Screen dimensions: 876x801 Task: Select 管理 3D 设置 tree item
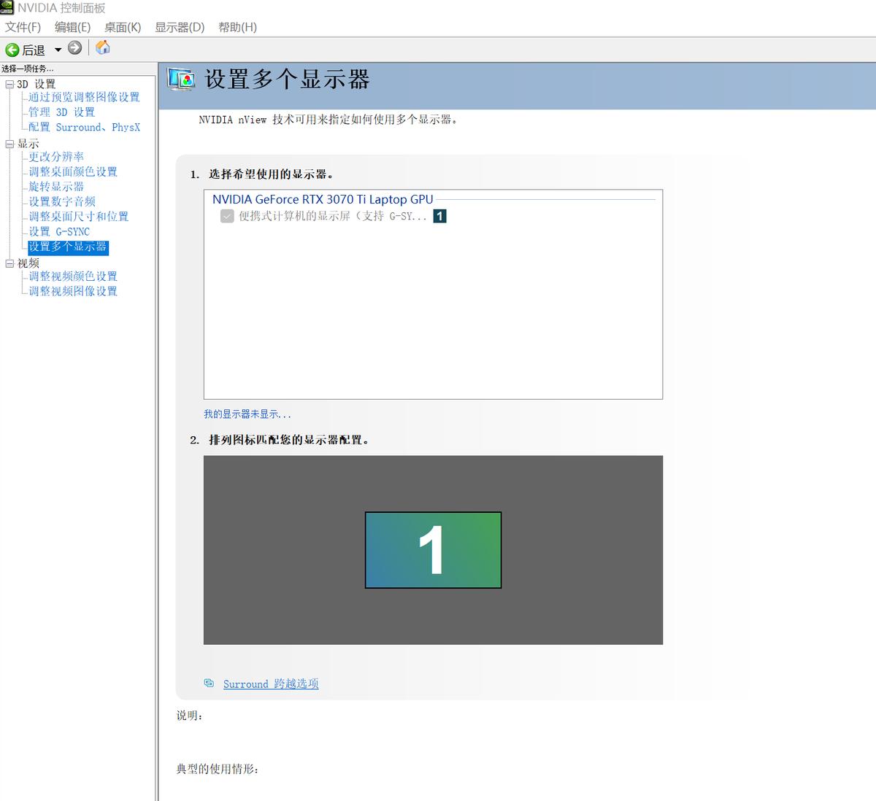61,112
